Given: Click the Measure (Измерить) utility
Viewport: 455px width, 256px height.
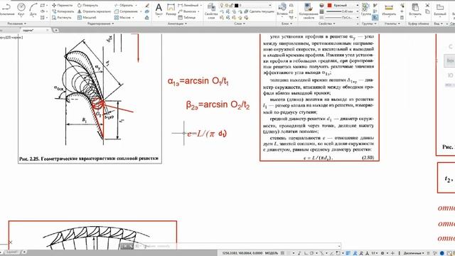Looking at the screenshot, I should pos(389,9).
